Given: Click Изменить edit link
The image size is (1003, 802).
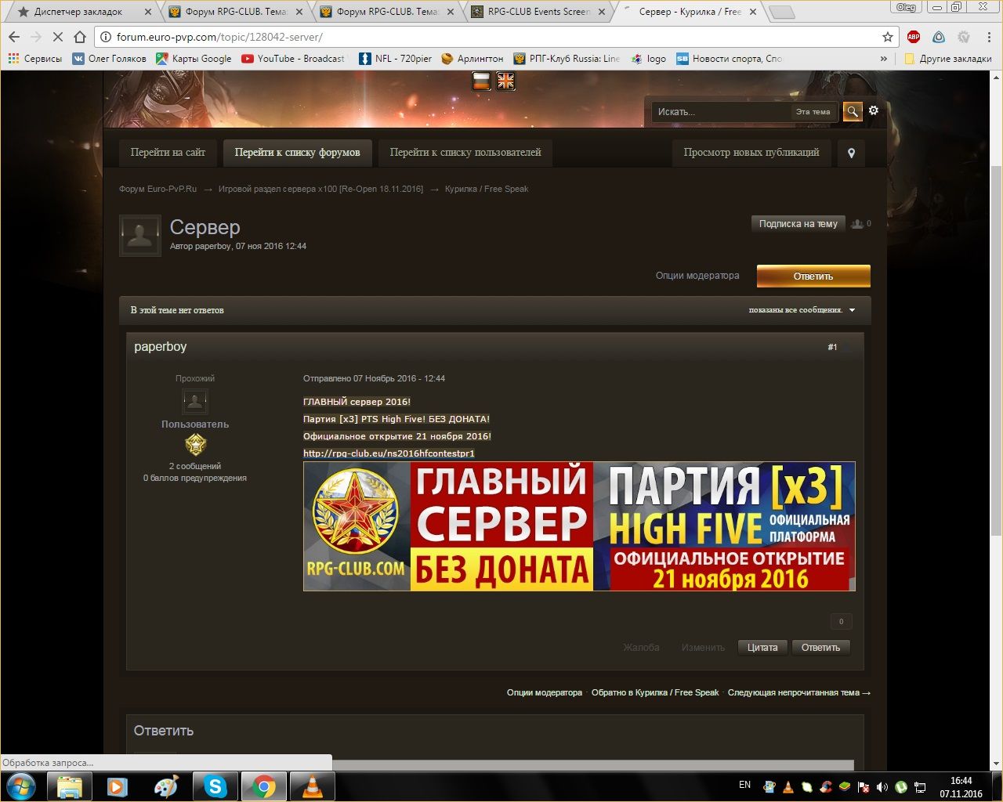Looking at the screenshot, I should point(703,648).
